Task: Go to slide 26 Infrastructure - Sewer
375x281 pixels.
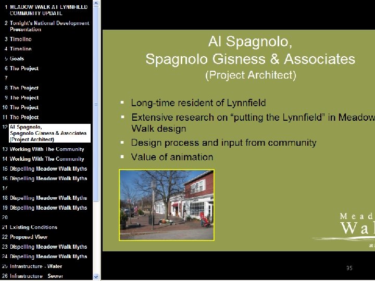Action: [36, 276]
